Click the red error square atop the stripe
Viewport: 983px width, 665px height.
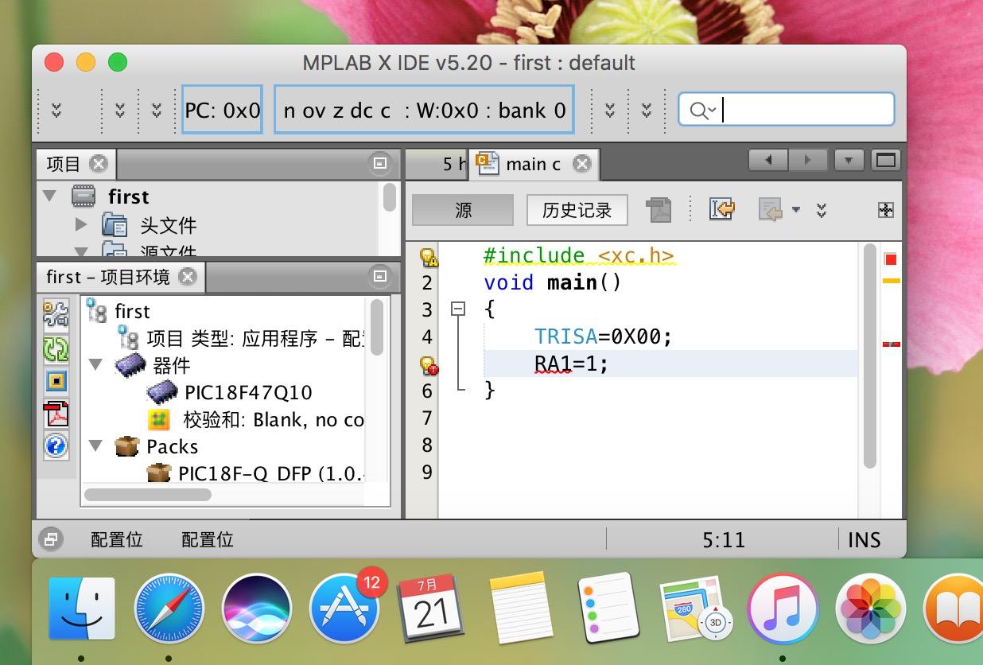pyautogui.click(x=891, y=259)
